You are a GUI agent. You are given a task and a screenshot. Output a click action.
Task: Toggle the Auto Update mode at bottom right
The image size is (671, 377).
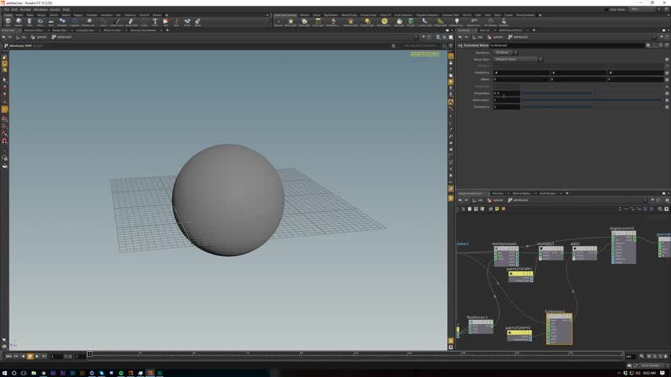click(650, 365)
